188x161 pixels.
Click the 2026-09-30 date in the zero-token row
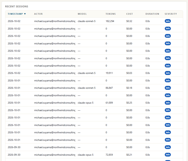click(x=14, y=147)
